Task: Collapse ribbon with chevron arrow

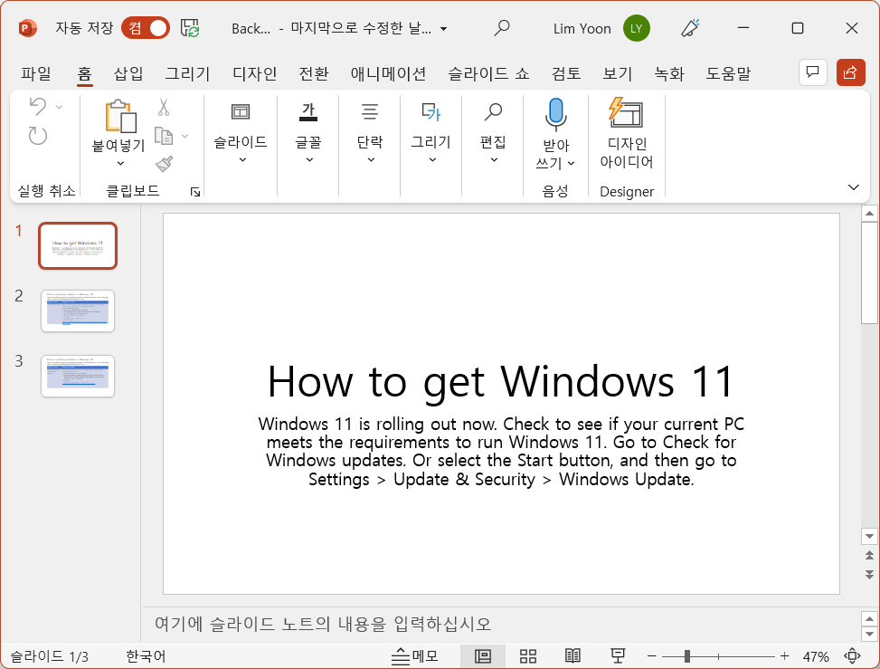Action: pyautogui.click(x=853, y=187)
